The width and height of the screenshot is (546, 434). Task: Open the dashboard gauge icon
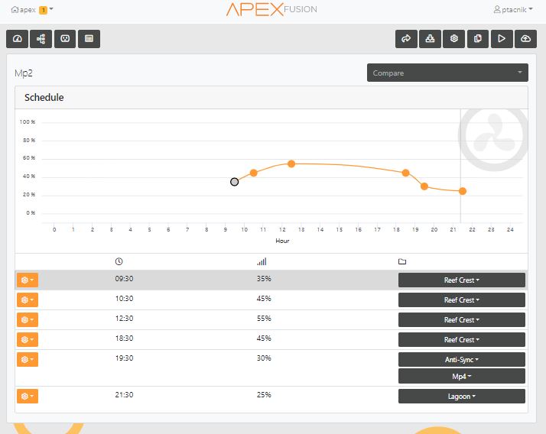click(17, 39)
